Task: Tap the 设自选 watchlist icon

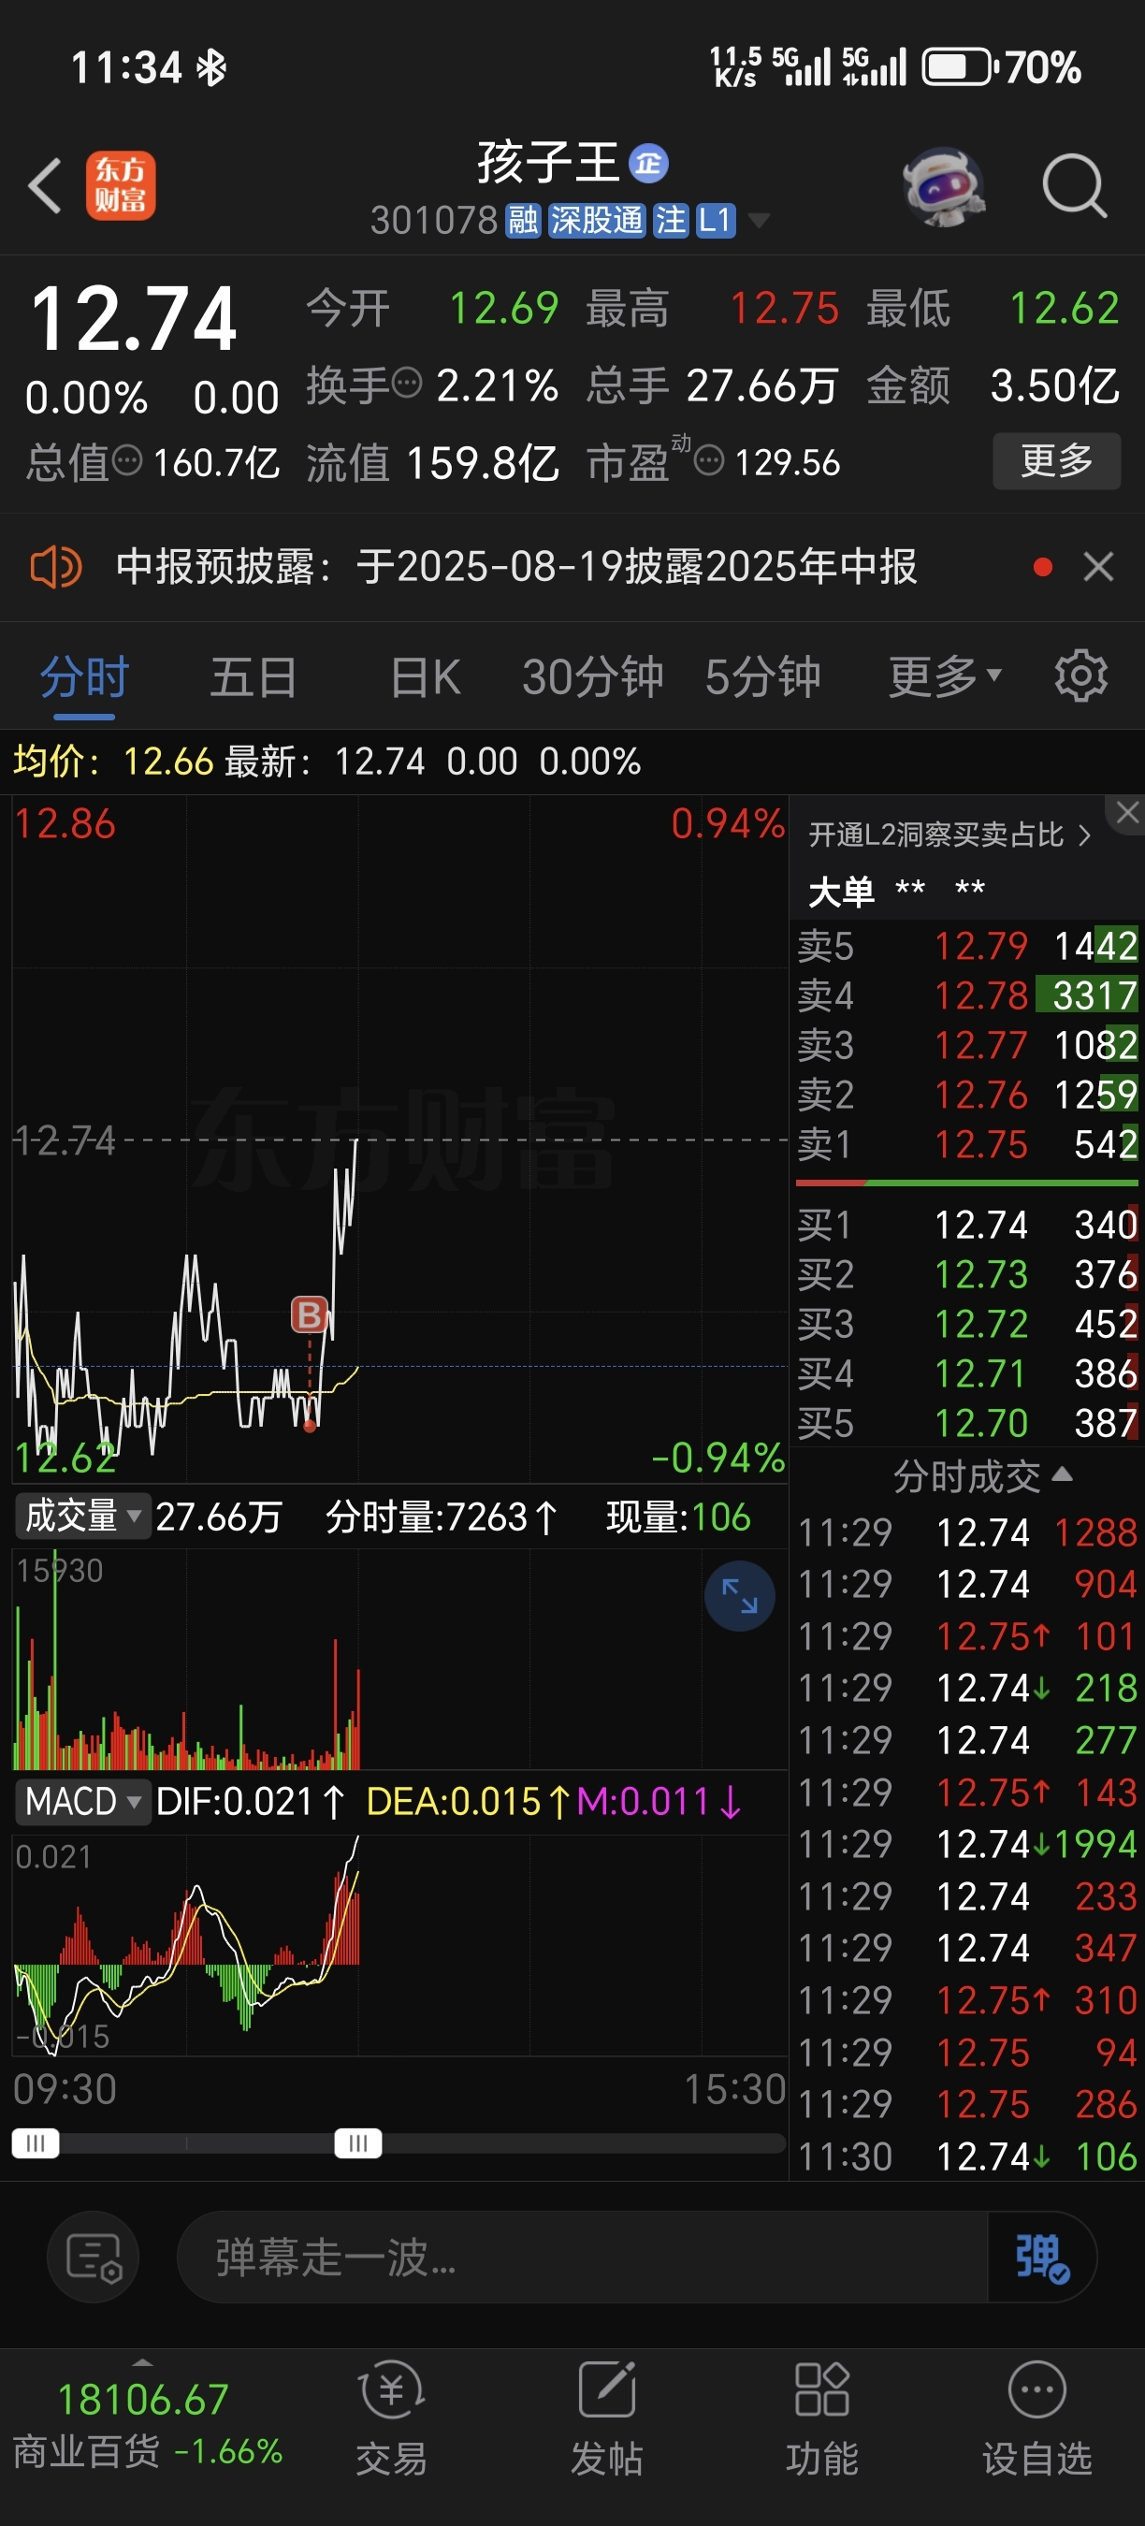Action: (1037, 2417)
